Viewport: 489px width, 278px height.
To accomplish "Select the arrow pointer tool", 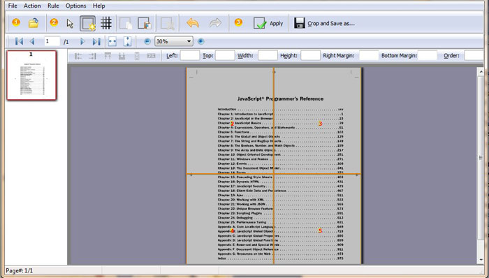I will click(70, 23).
